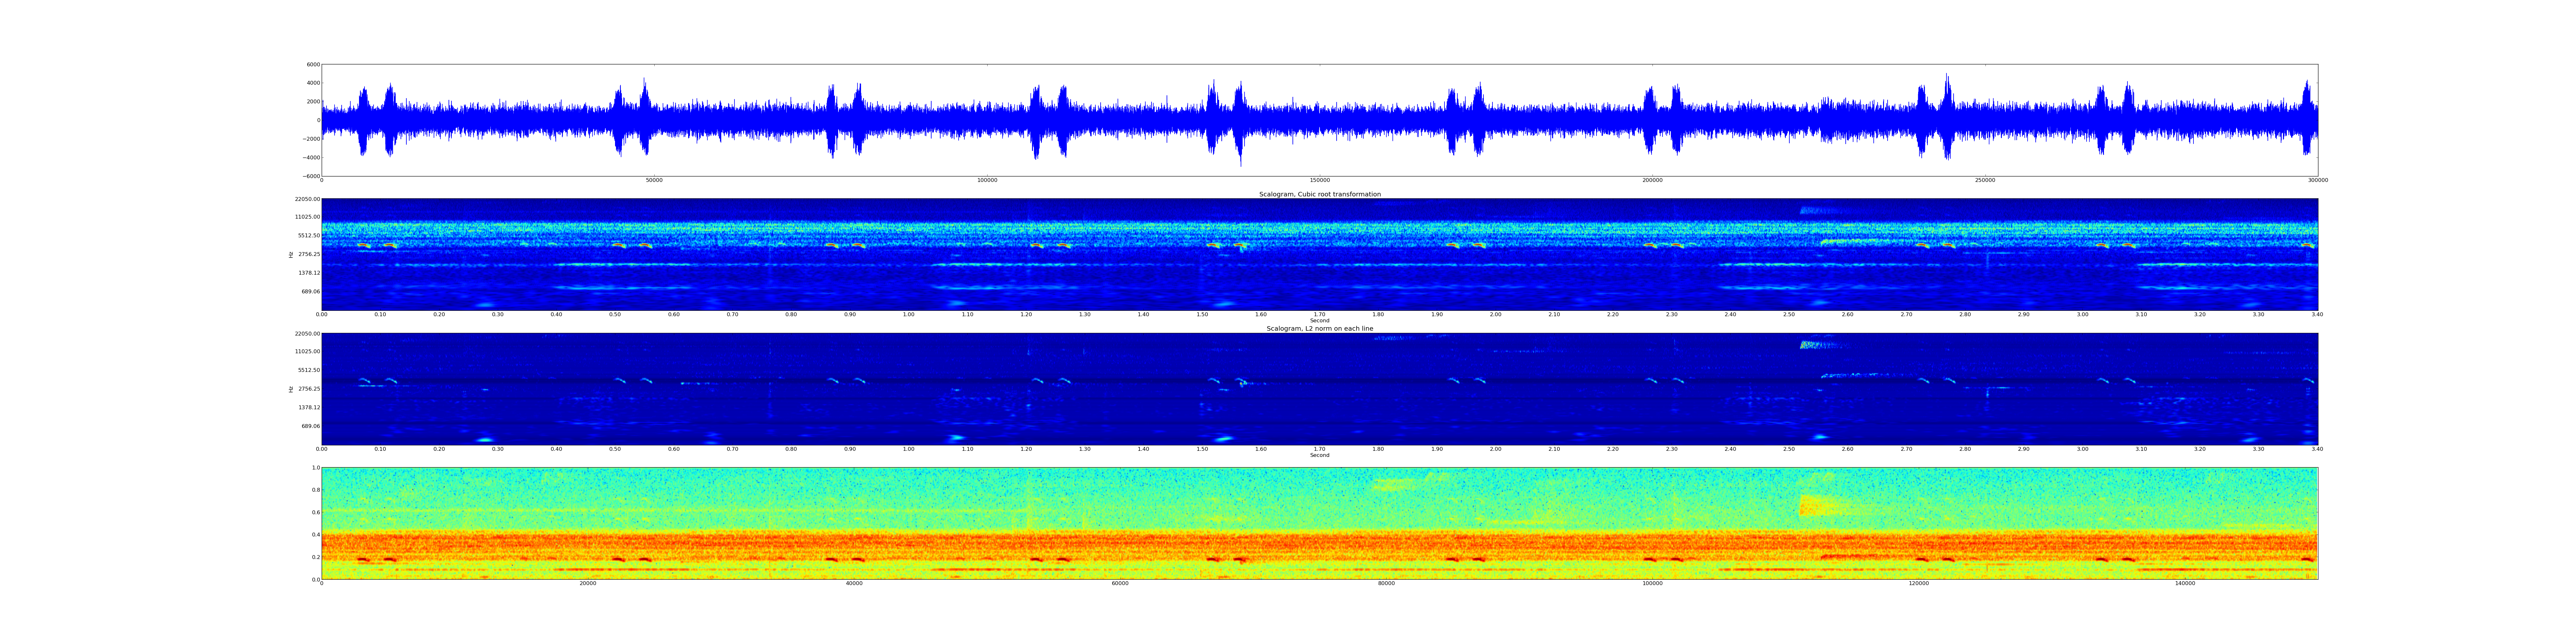Click the 'Hz' label of L2 norm scalogram
Screen dimensions: 2576x644
click(291, 389)
